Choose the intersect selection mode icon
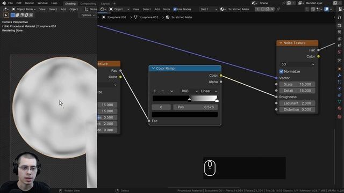344x193 pixels. tap(31, 15)
